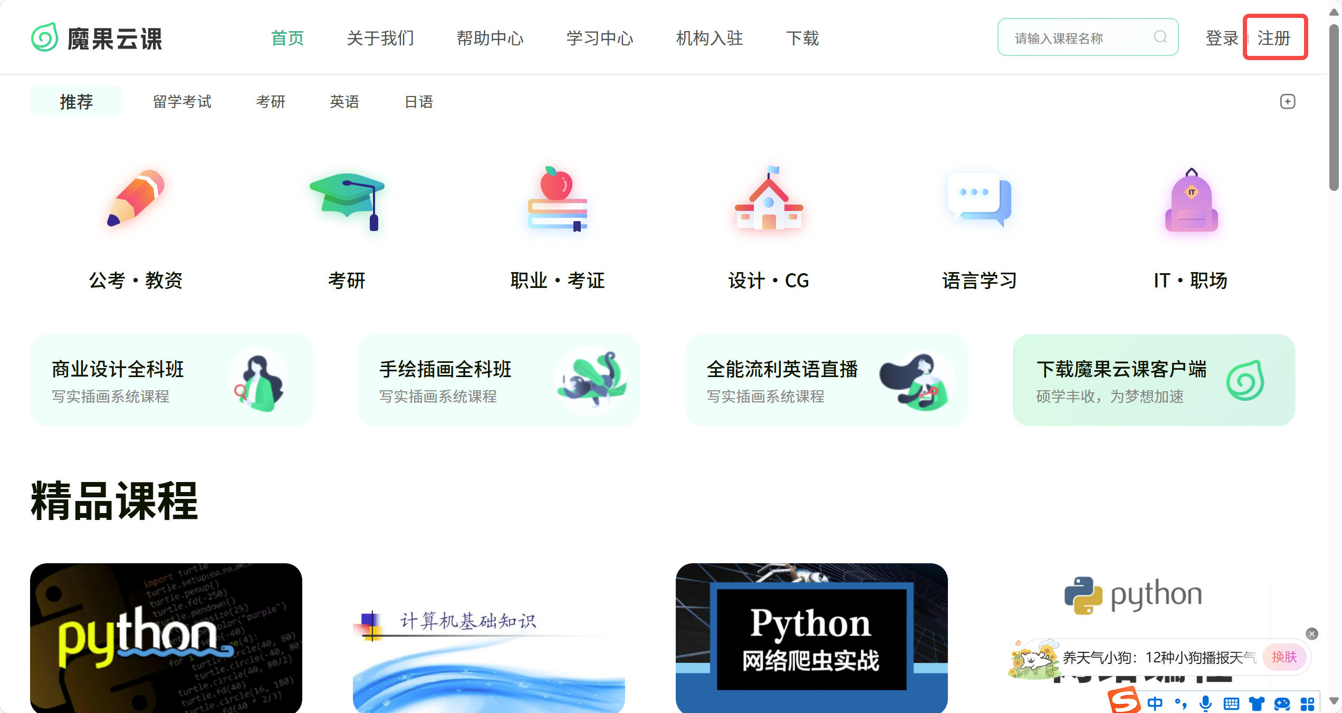Viewport: 1342px width, 713px height.
Task: Expand category list with plus icon
Action: point(1288,101)
